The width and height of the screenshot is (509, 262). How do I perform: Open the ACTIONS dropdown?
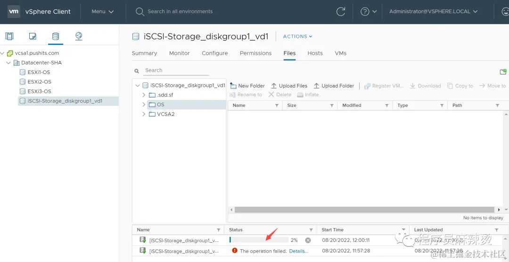pos(298,36)
